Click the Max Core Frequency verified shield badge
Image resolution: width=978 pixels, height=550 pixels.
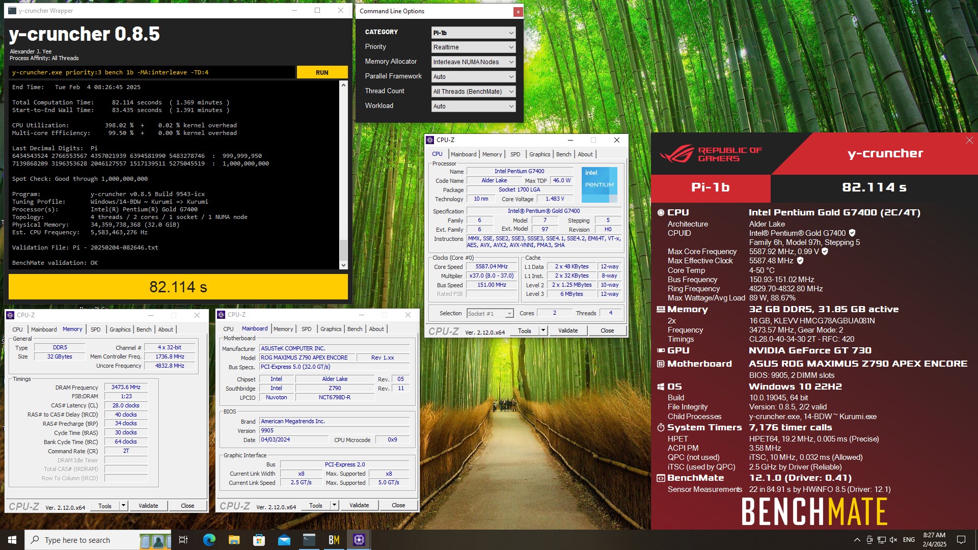click(825, 251)
